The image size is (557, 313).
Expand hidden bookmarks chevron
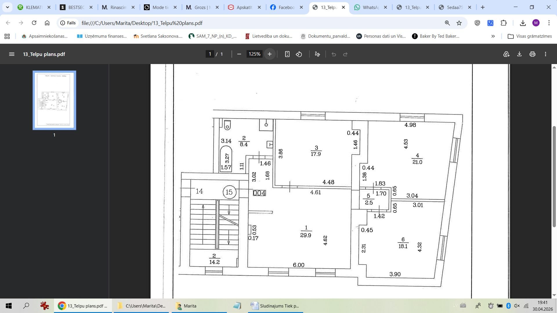(x=493, y=36)
